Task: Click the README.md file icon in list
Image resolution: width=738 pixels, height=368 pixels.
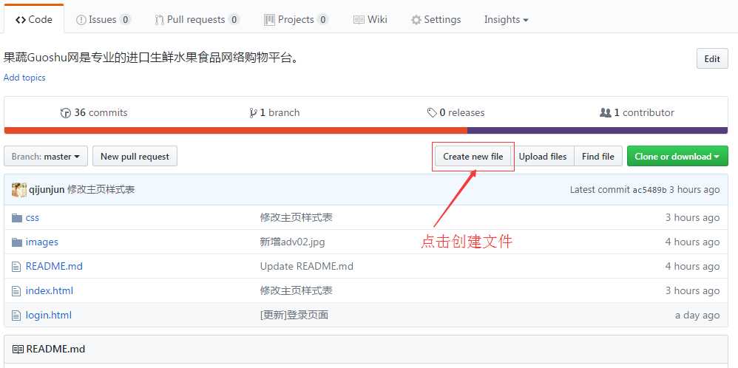Action: pos(16,267)
